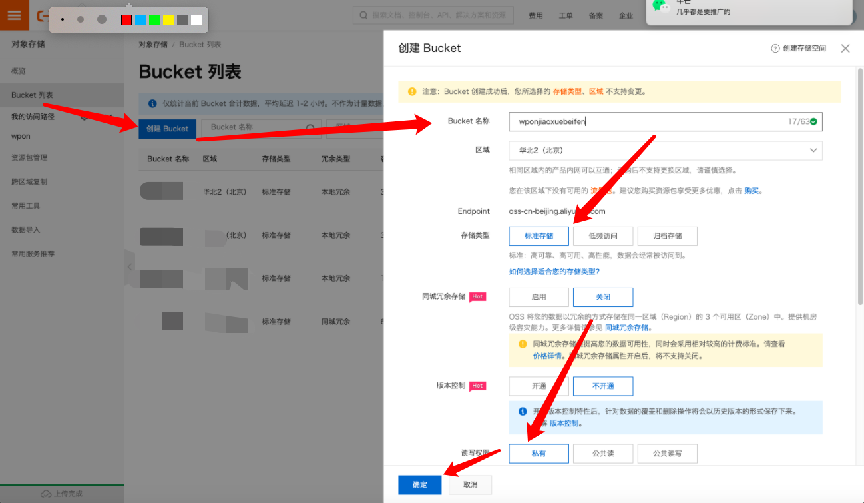Set 读写权限 to 公共读

603,454
